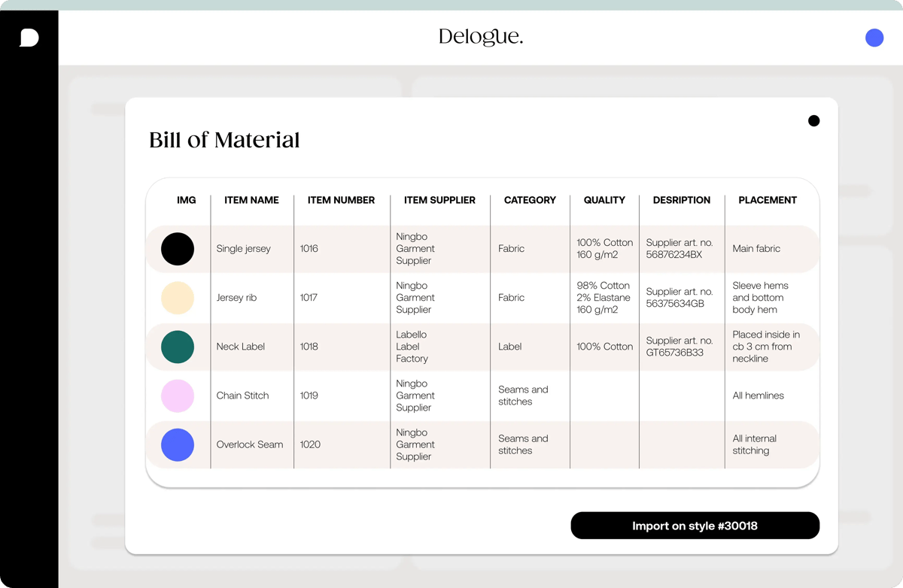This screenshot has height=588, width=903.
Task: Click the supplier cell in the Single jersey row
Action: click(x=415, y=249)
